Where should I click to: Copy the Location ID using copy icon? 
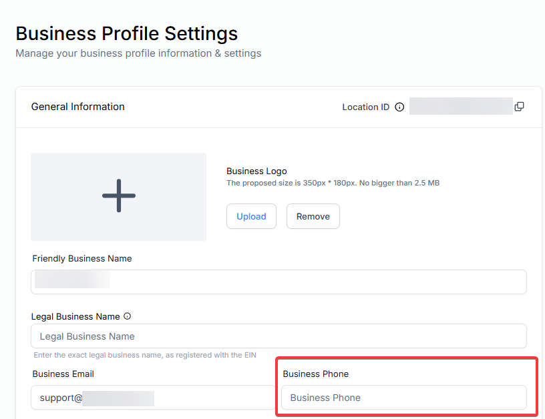(x=519, y=107)
